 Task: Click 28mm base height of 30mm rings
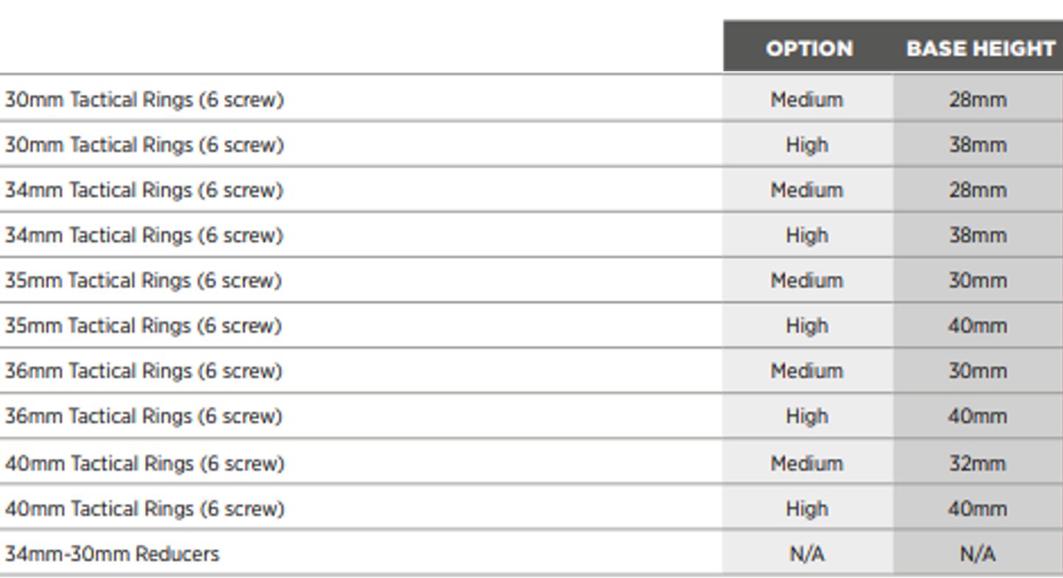[x=977, y=99]
